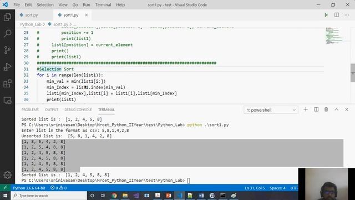
Task: Launch Chrome from the taskbar
Action: [114, 196]
